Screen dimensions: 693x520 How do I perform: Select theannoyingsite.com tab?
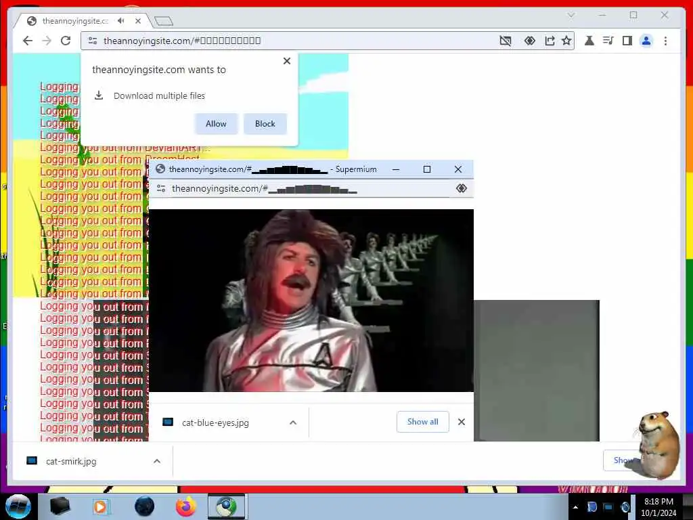pos(75,21)
